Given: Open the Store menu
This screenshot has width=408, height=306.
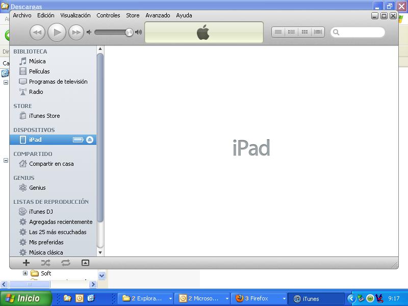Looking at the screenshot, I should point(133,15).
